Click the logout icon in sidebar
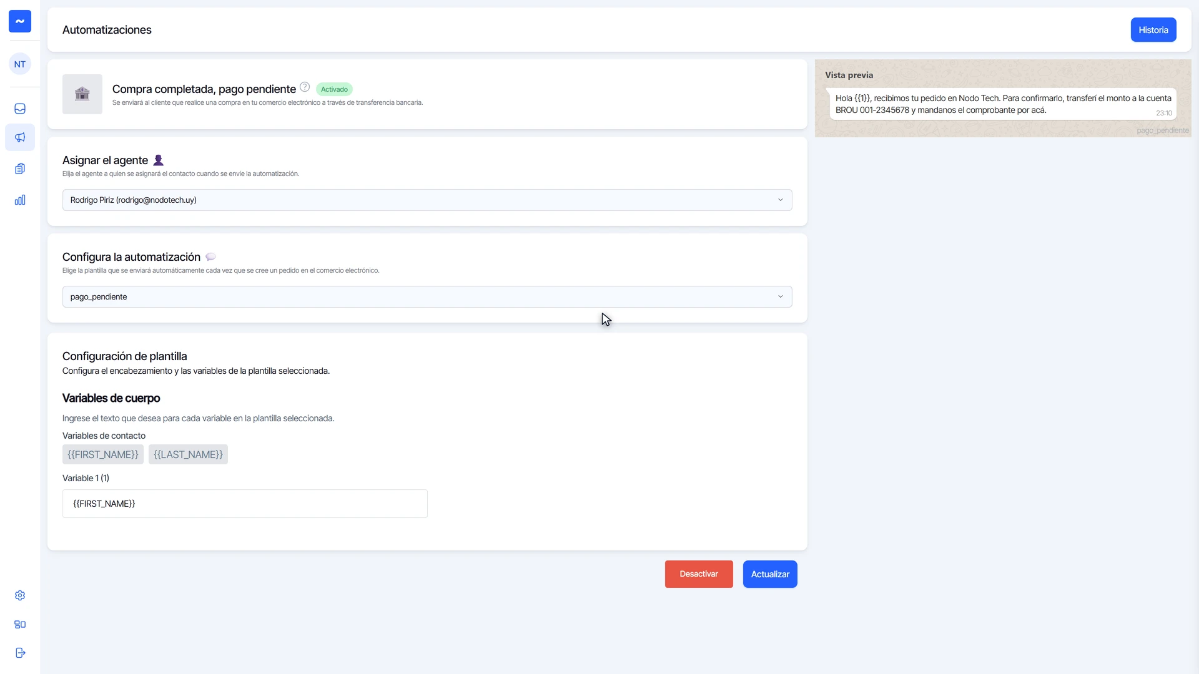The width and height of the screenshot is (1199, 674). [20, 653]
